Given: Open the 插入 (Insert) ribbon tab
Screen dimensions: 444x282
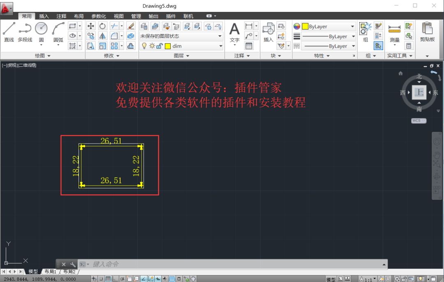Looking at the screenshot, I should pos(44,16).
